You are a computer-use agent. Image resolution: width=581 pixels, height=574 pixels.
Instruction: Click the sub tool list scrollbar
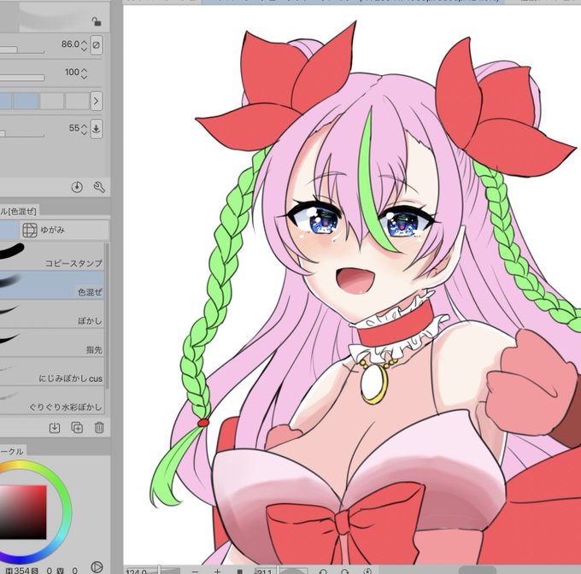coord(108,315)
